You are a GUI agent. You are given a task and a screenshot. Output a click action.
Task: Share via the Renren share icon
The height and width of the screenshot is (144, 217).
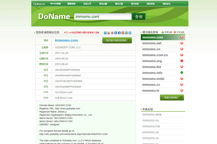116,33
